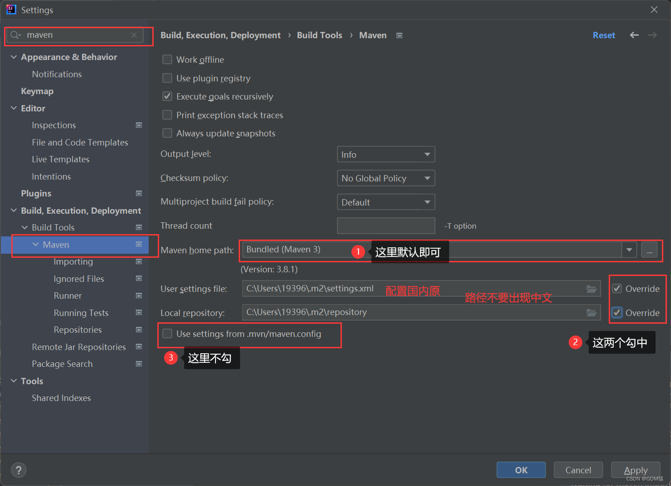Click the project icon next to Plugins
The width and height of the screenshot is (671, 486).
139,193
